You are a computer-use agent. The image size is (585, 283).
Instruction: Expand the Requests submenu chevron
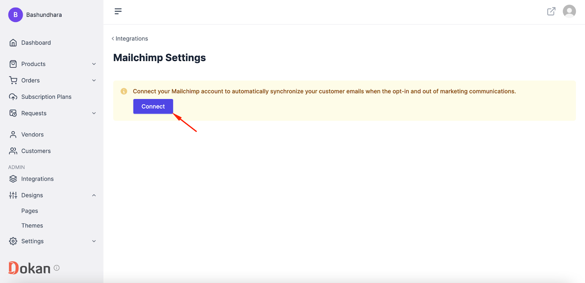click(94, 113)
